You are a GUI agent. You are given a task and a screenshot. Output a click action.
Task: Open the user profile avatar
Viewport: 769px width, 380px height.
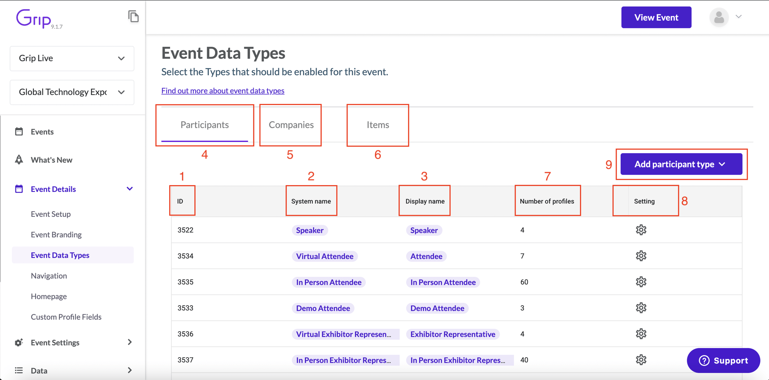click(x=719, y=17)
